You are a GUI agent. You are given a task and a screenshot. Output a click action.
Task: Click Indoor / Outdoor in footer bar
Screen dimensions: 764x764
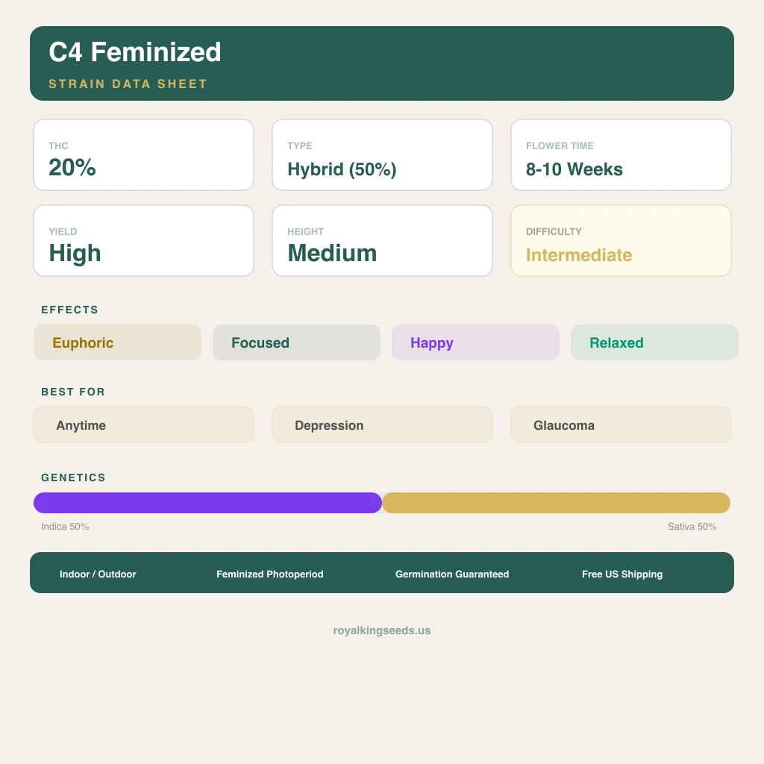pos(98,574)
